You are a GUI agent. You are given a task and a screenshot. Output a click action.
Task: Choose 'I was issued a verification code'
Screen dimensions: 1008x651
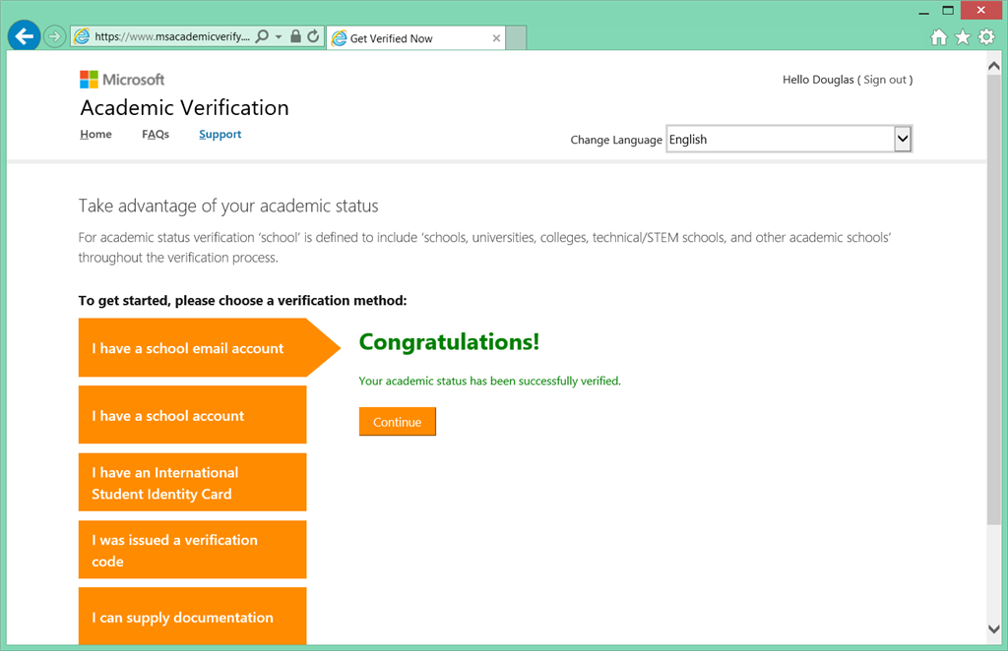192,550
